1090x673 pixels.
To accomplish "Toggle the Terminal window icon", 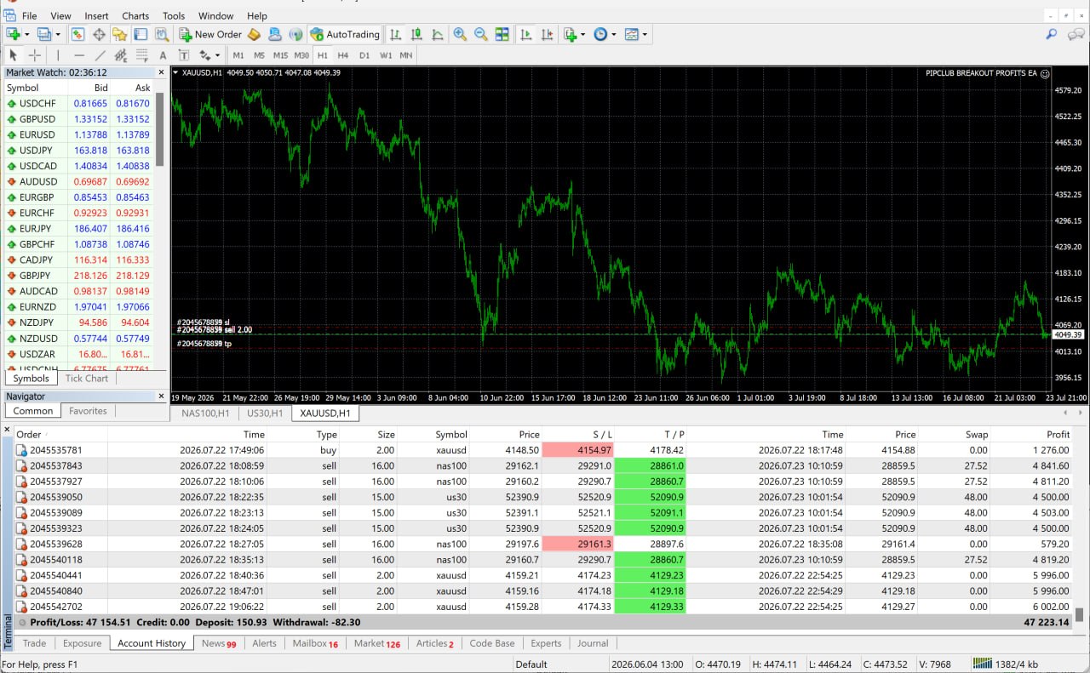I will 140,34.
